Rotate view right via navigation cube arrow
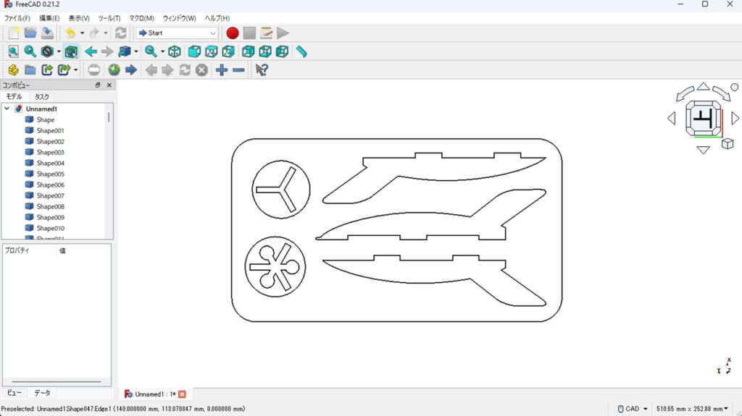742x416 pixels. [735, 118]
